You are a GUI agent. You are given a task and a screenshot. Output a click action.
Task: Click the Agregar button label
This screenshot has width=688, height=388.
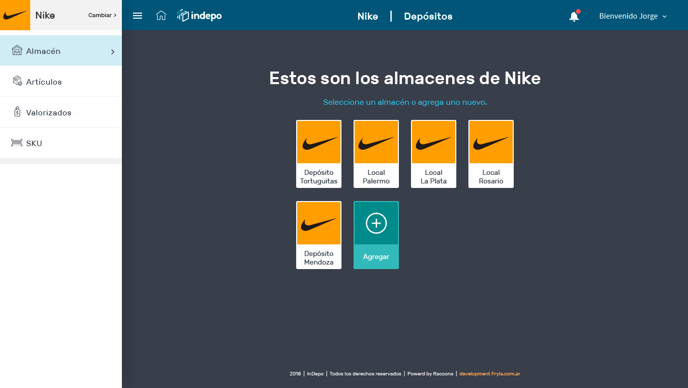376,257
